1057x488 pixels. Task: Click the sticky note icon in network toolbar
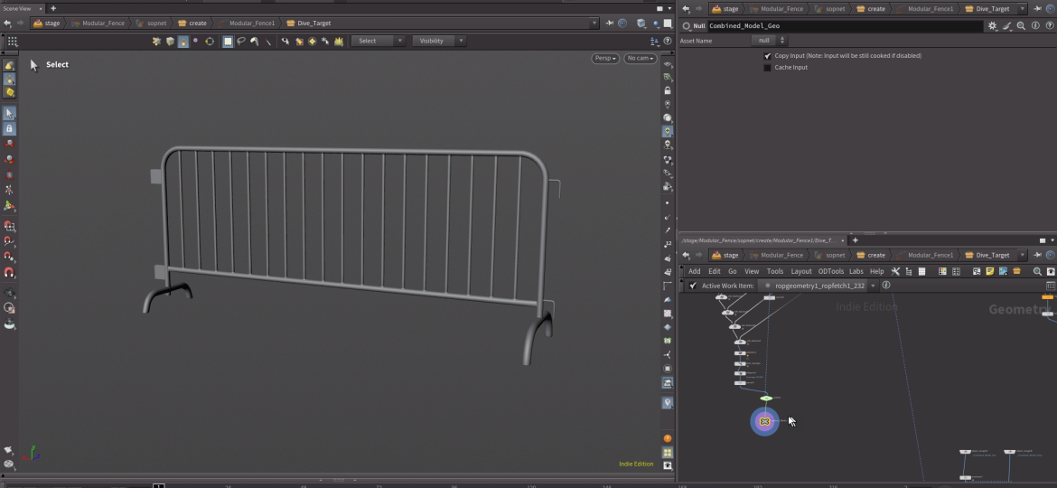[x=989, y=271]
